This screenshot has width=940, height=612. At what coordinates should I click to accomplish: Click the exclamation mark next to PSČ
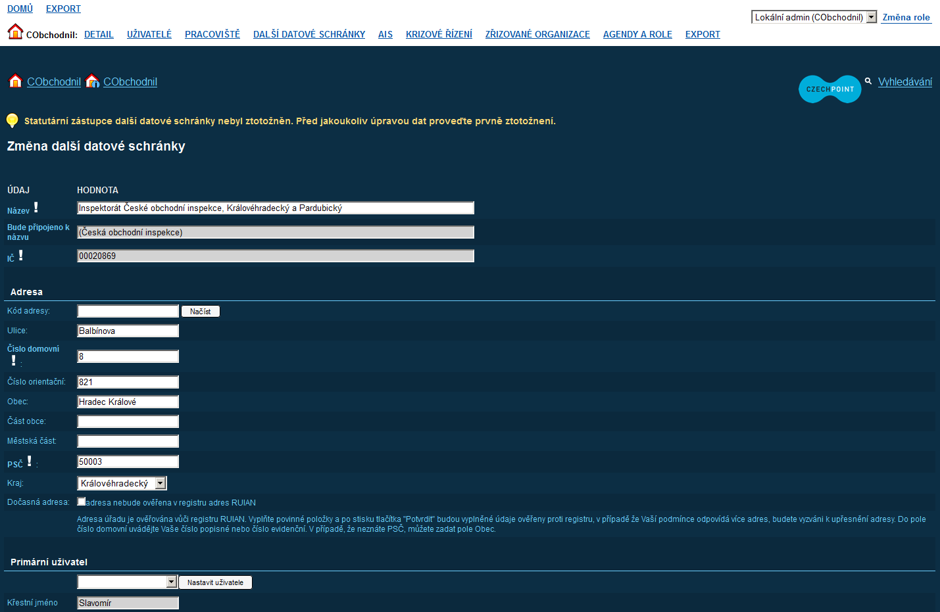[29, 461]
